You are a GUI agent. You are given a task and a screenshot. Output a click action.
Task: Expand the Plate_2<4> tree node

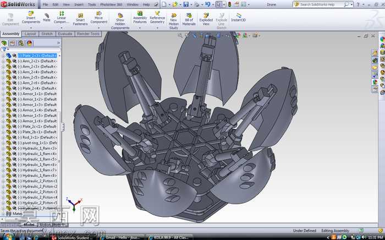[x=3, y=88]
